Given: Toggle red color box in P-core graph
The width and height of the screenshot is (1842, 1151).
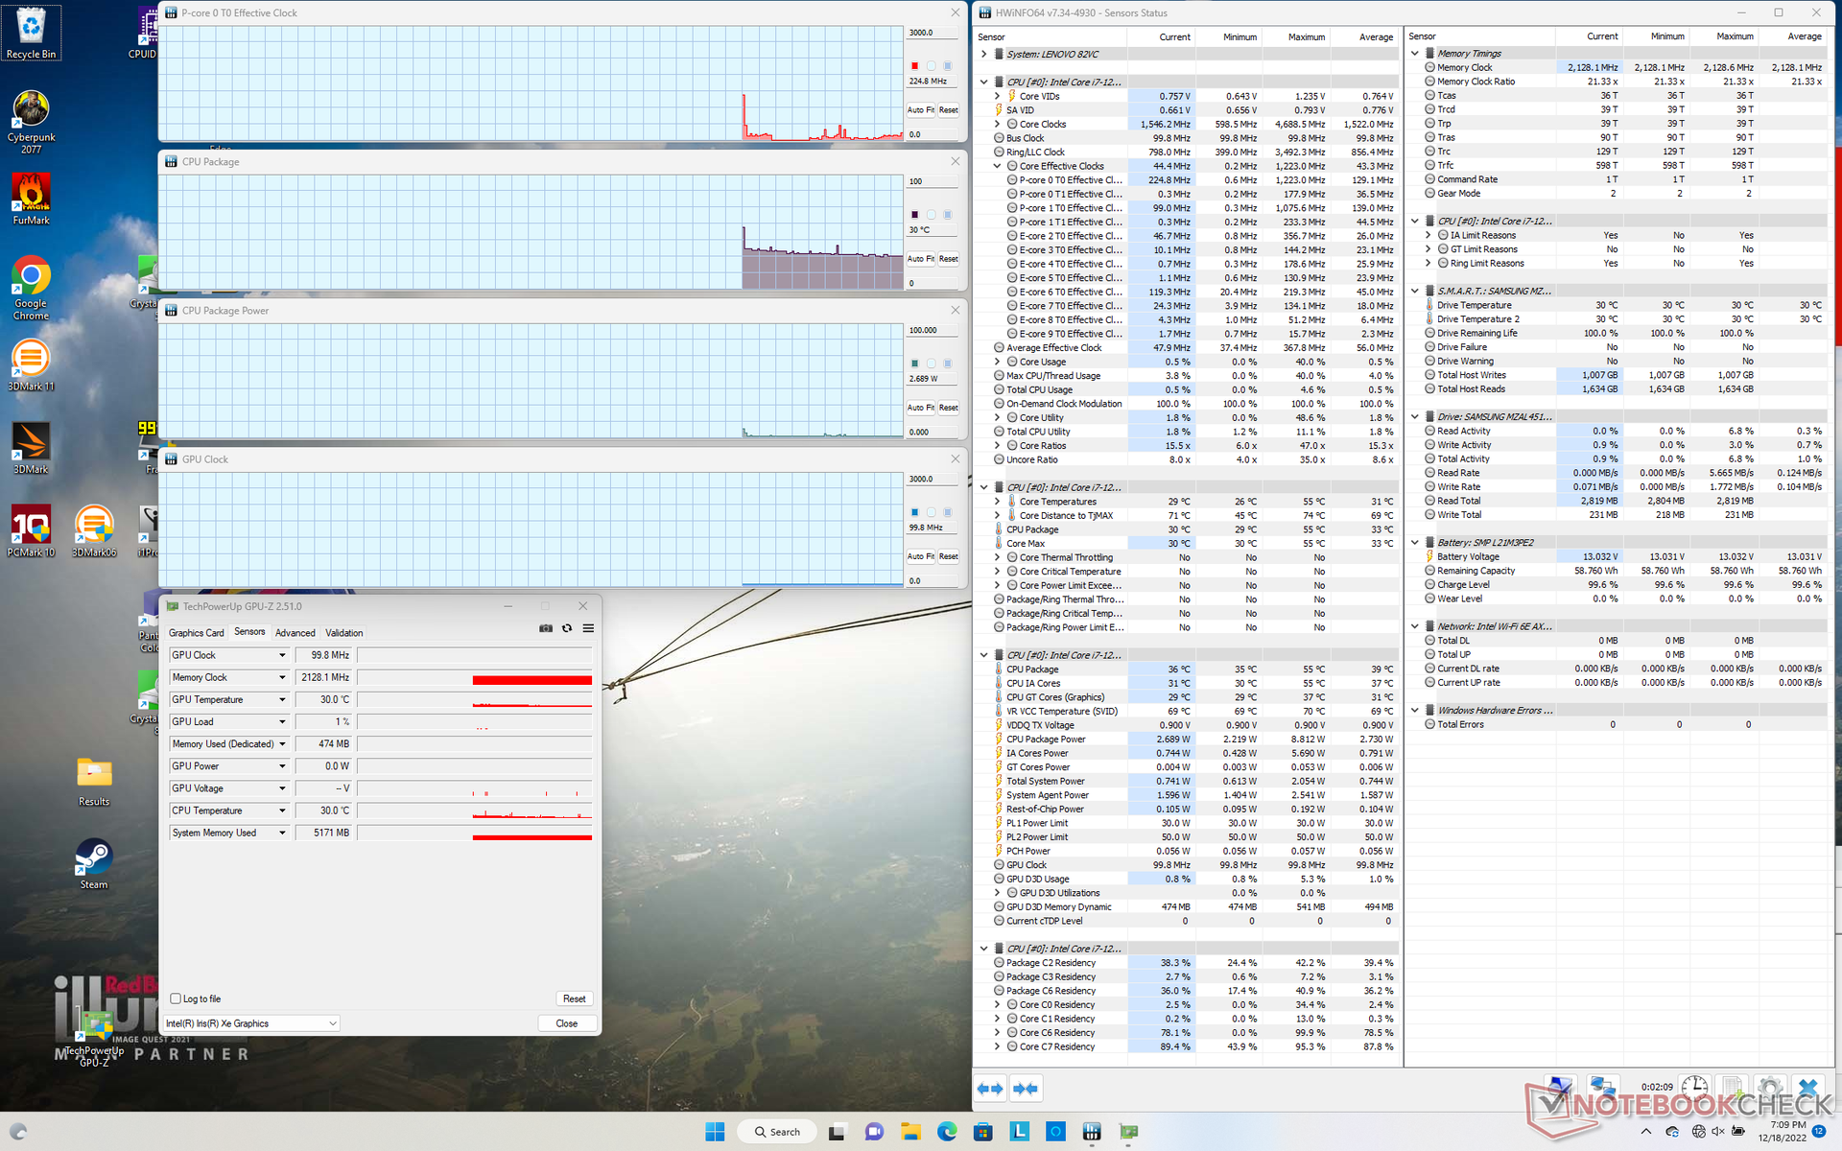Looking at the screenshot, I should coord(914,66).
